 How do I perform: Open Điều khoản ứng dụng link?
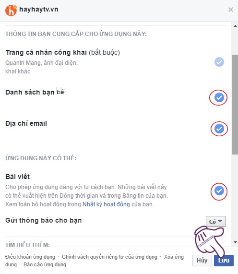click(30, 257)
